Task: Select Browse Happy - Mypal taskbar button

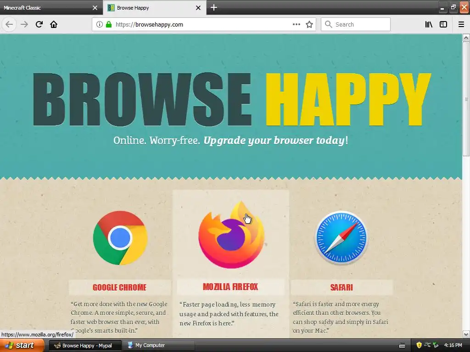Action: [x=85, y=346]
